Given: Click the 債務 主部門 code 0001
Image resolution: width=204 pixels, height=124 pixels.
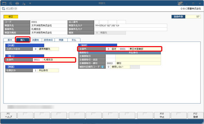Looking at the screenshot, I should point(123,49).
